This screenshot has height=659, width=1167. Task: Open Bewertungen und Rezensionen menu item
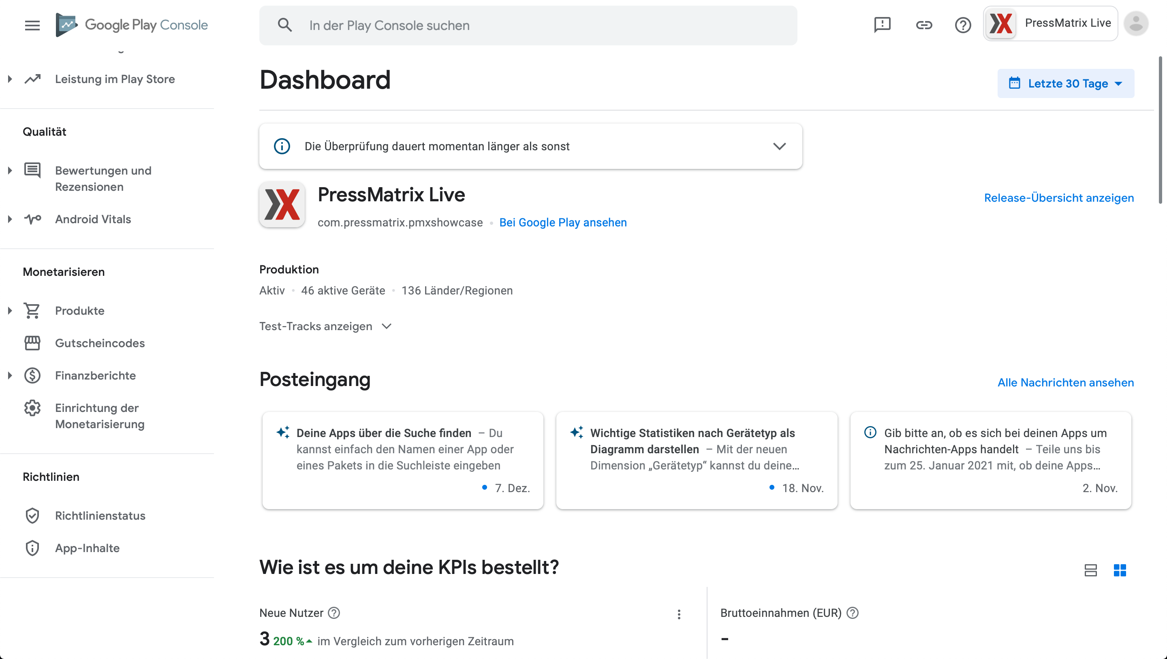point(103,179)
